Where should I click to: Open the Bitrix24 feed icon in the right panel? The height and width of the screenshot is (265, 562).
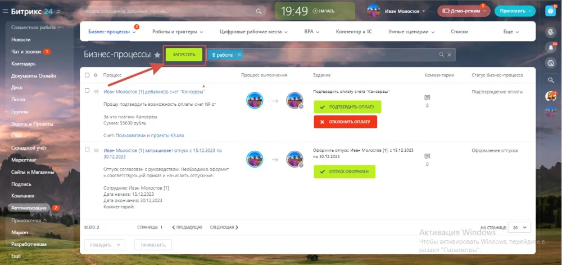[551, 32]
